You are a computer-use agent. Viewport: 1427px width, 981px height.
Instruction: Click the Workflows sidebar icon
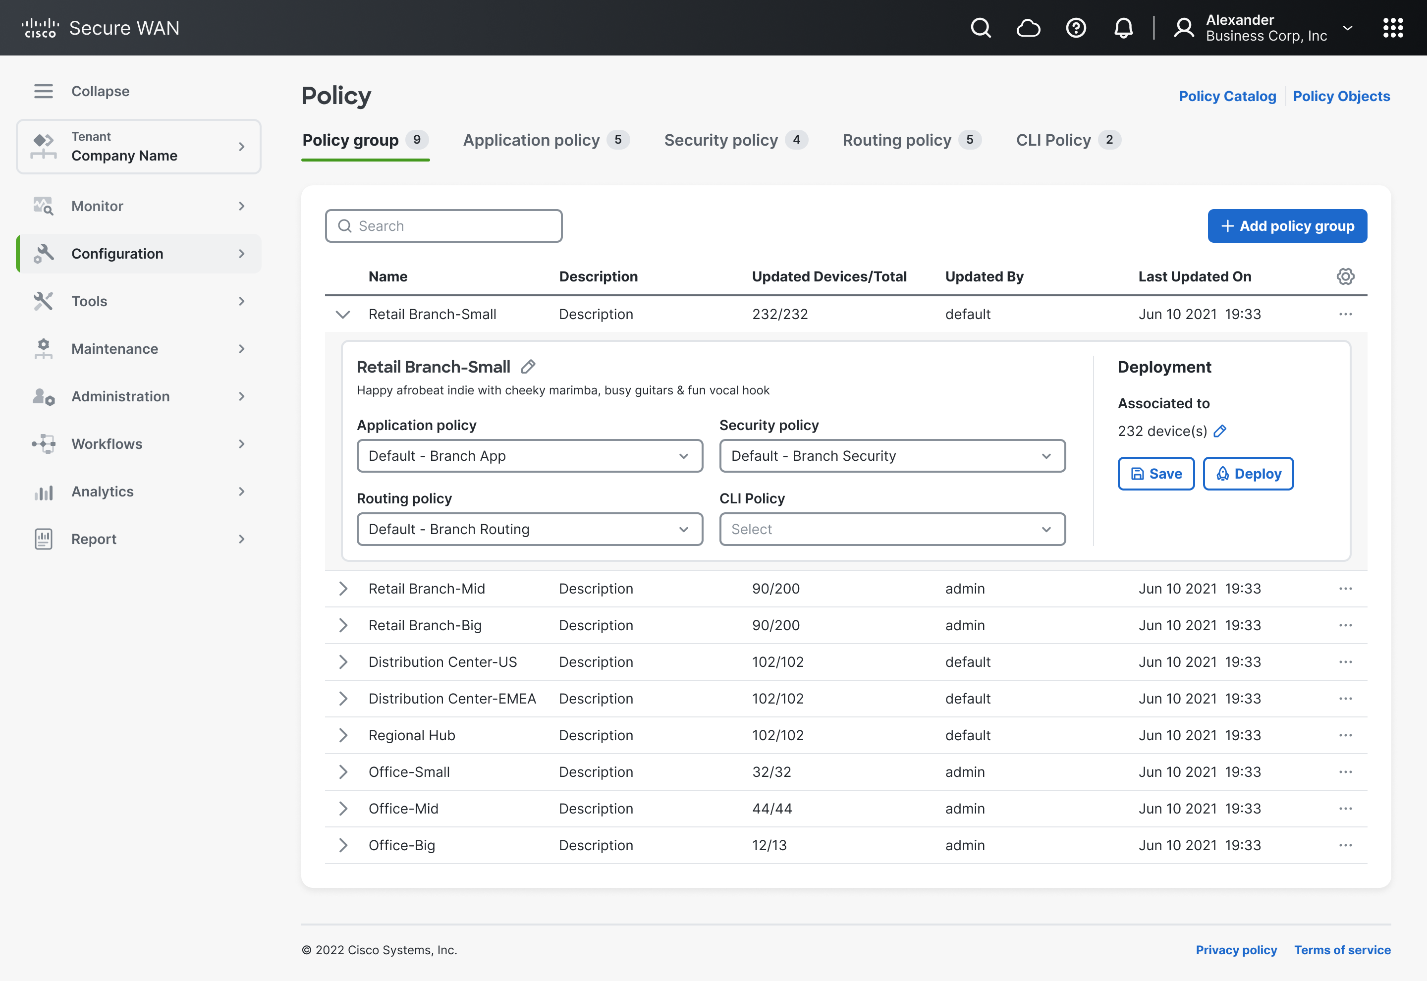[43, 444]
